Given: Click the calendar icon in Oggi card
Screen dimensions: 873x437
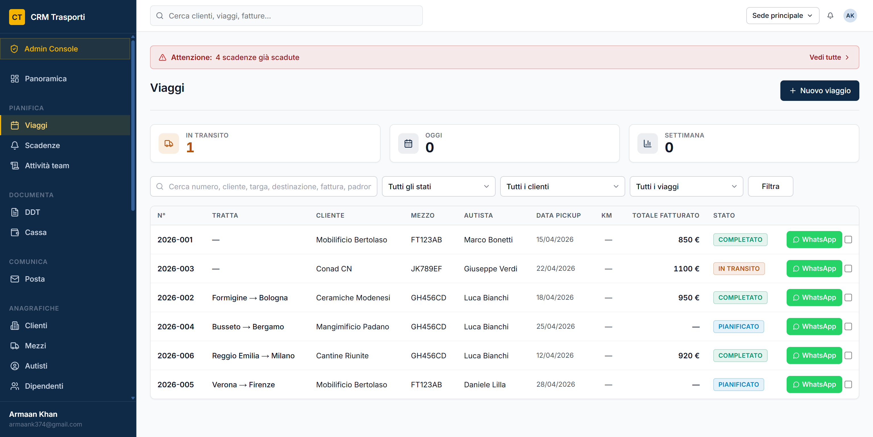Looking at the screenshot, I should [x=408, y=144].
